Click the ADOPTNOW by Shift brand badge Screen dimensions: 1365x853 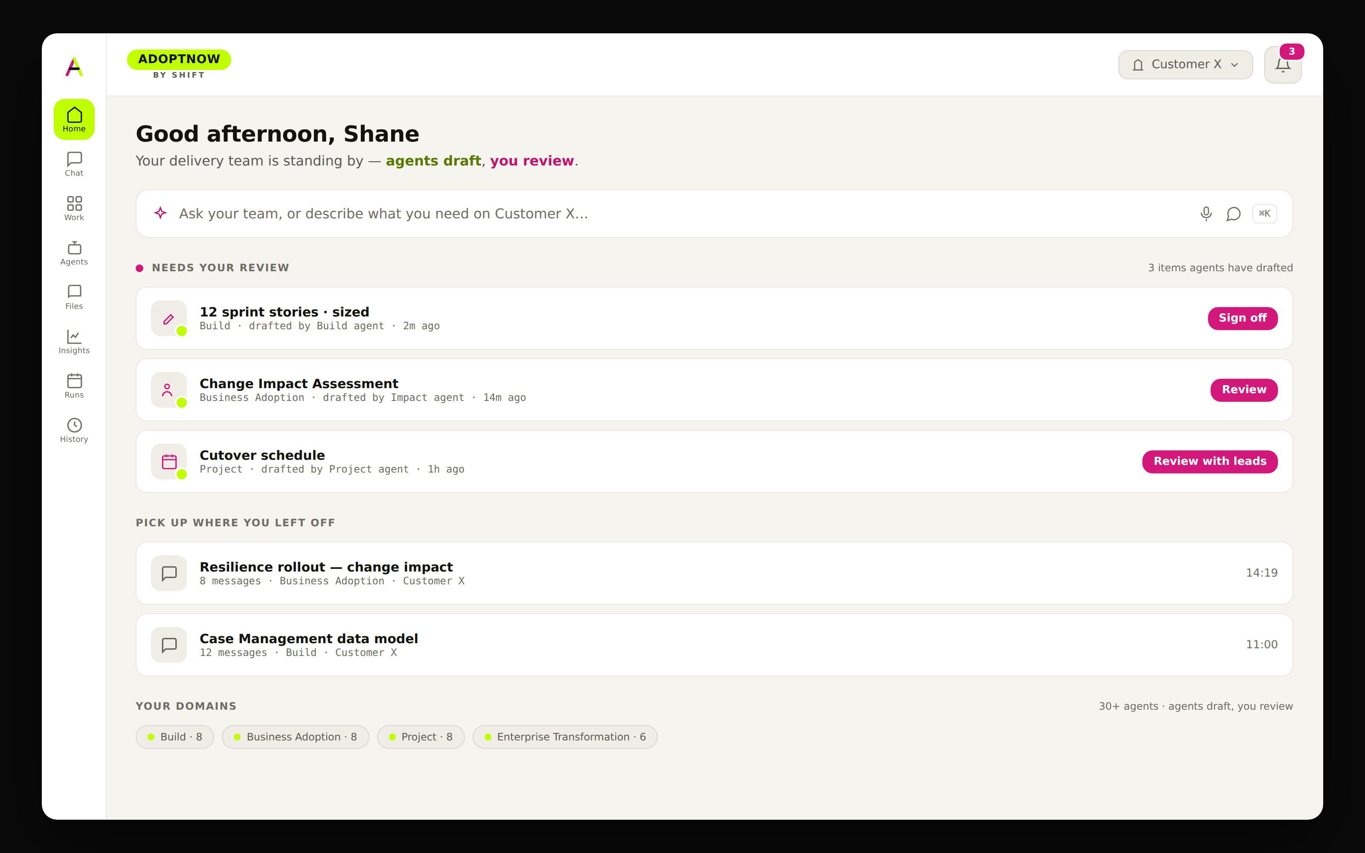[x=179, y=64]
